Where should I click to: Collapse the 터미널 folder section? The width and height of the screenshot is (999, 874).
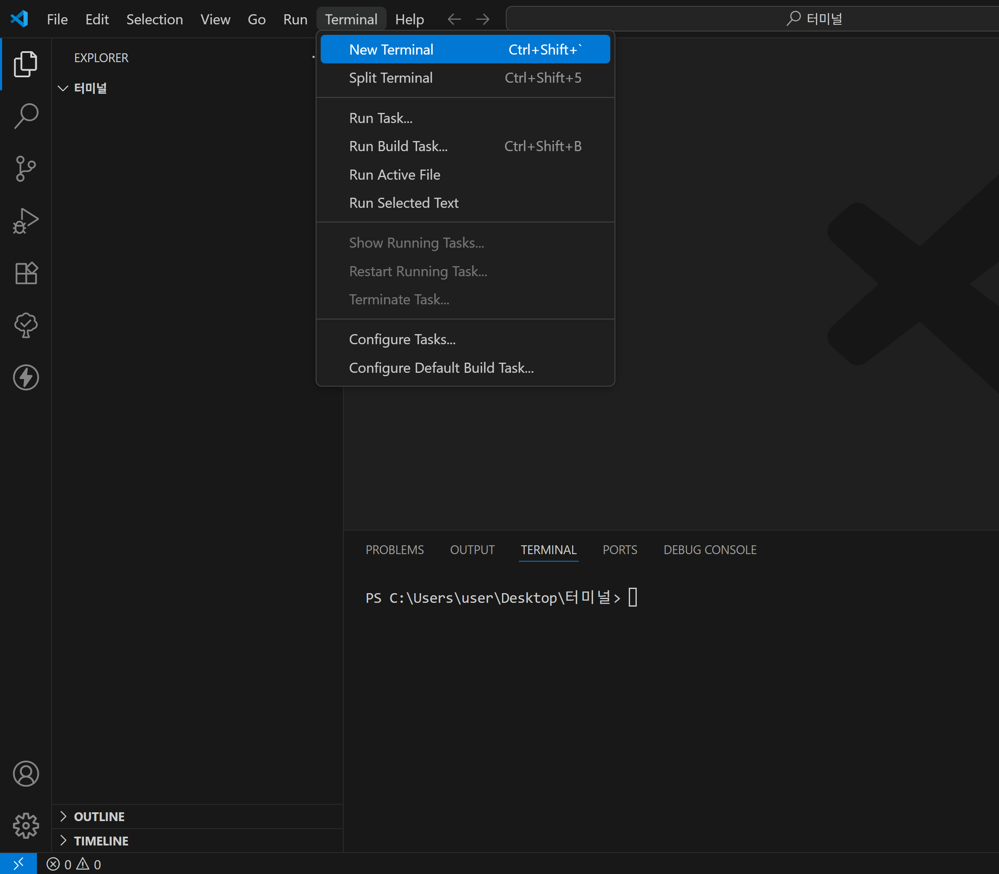point(63,88)
